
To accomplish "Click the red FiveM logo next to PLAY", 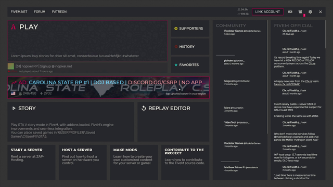I will (x=14, y=26).
